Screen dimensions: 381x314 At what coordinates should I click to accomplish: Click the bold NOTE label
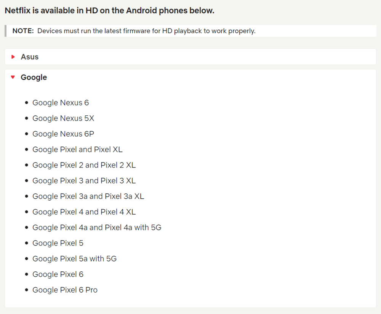coord(23,31)
